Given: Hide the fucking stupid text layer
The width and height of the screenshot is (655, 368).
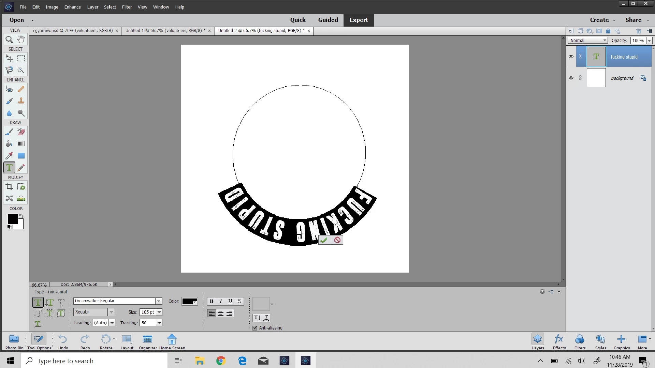Looking at the screenshot, I should 571,57.
